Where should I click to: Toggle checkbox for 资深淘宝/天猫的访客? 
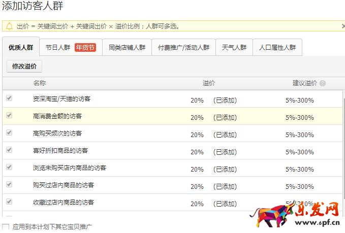coord(9,98)
